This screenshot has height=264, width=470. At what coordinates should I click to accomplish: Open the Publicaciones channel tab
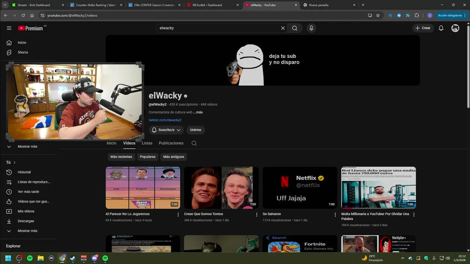click(x=171, y=143)
